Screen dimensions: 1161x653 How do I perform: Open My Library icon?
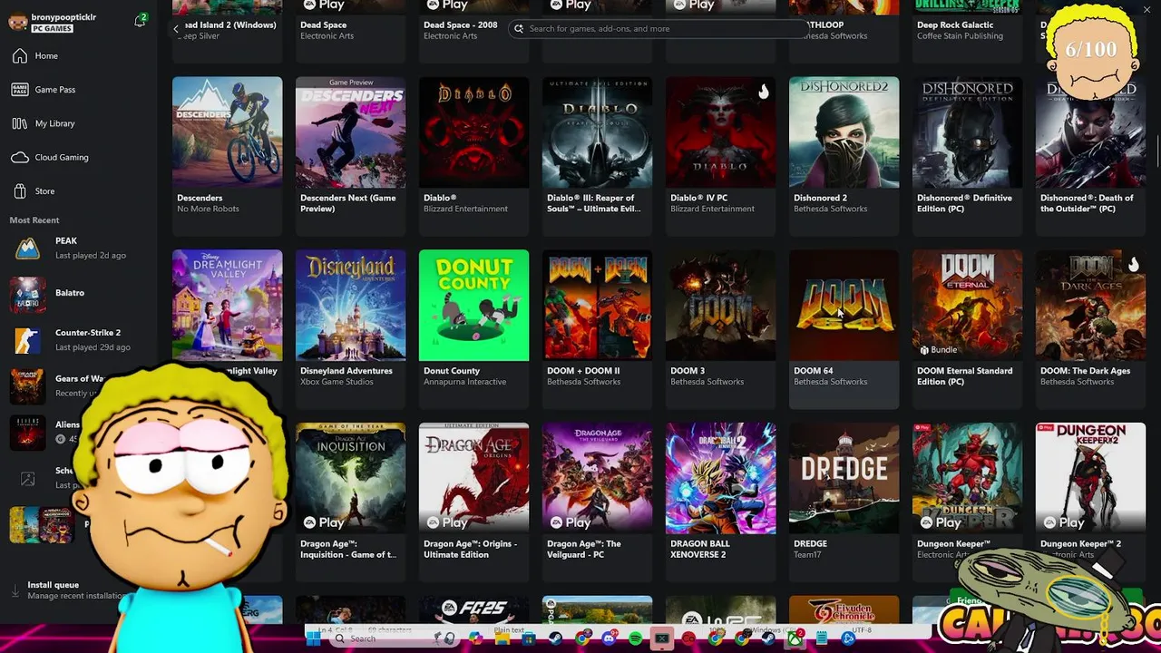coord(20,123)
